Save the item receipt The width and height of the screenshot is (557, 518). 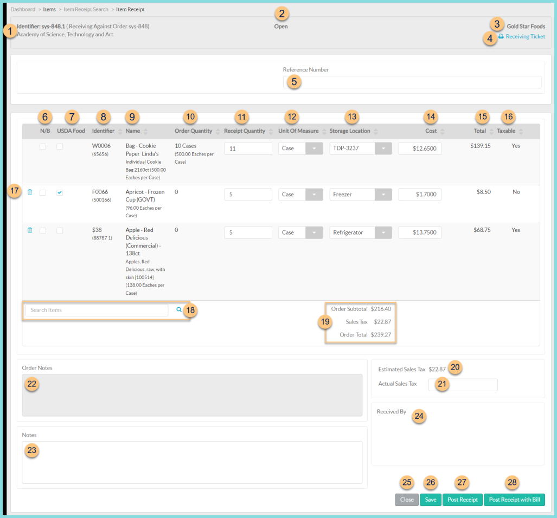pyautogui.click(x=430, y=500)
